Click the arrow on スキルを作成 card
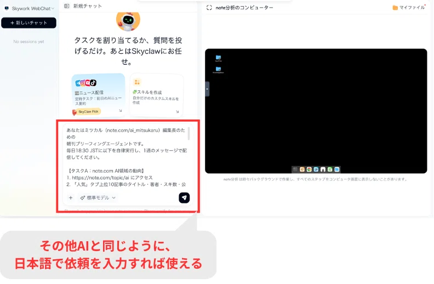 (177, 111)
